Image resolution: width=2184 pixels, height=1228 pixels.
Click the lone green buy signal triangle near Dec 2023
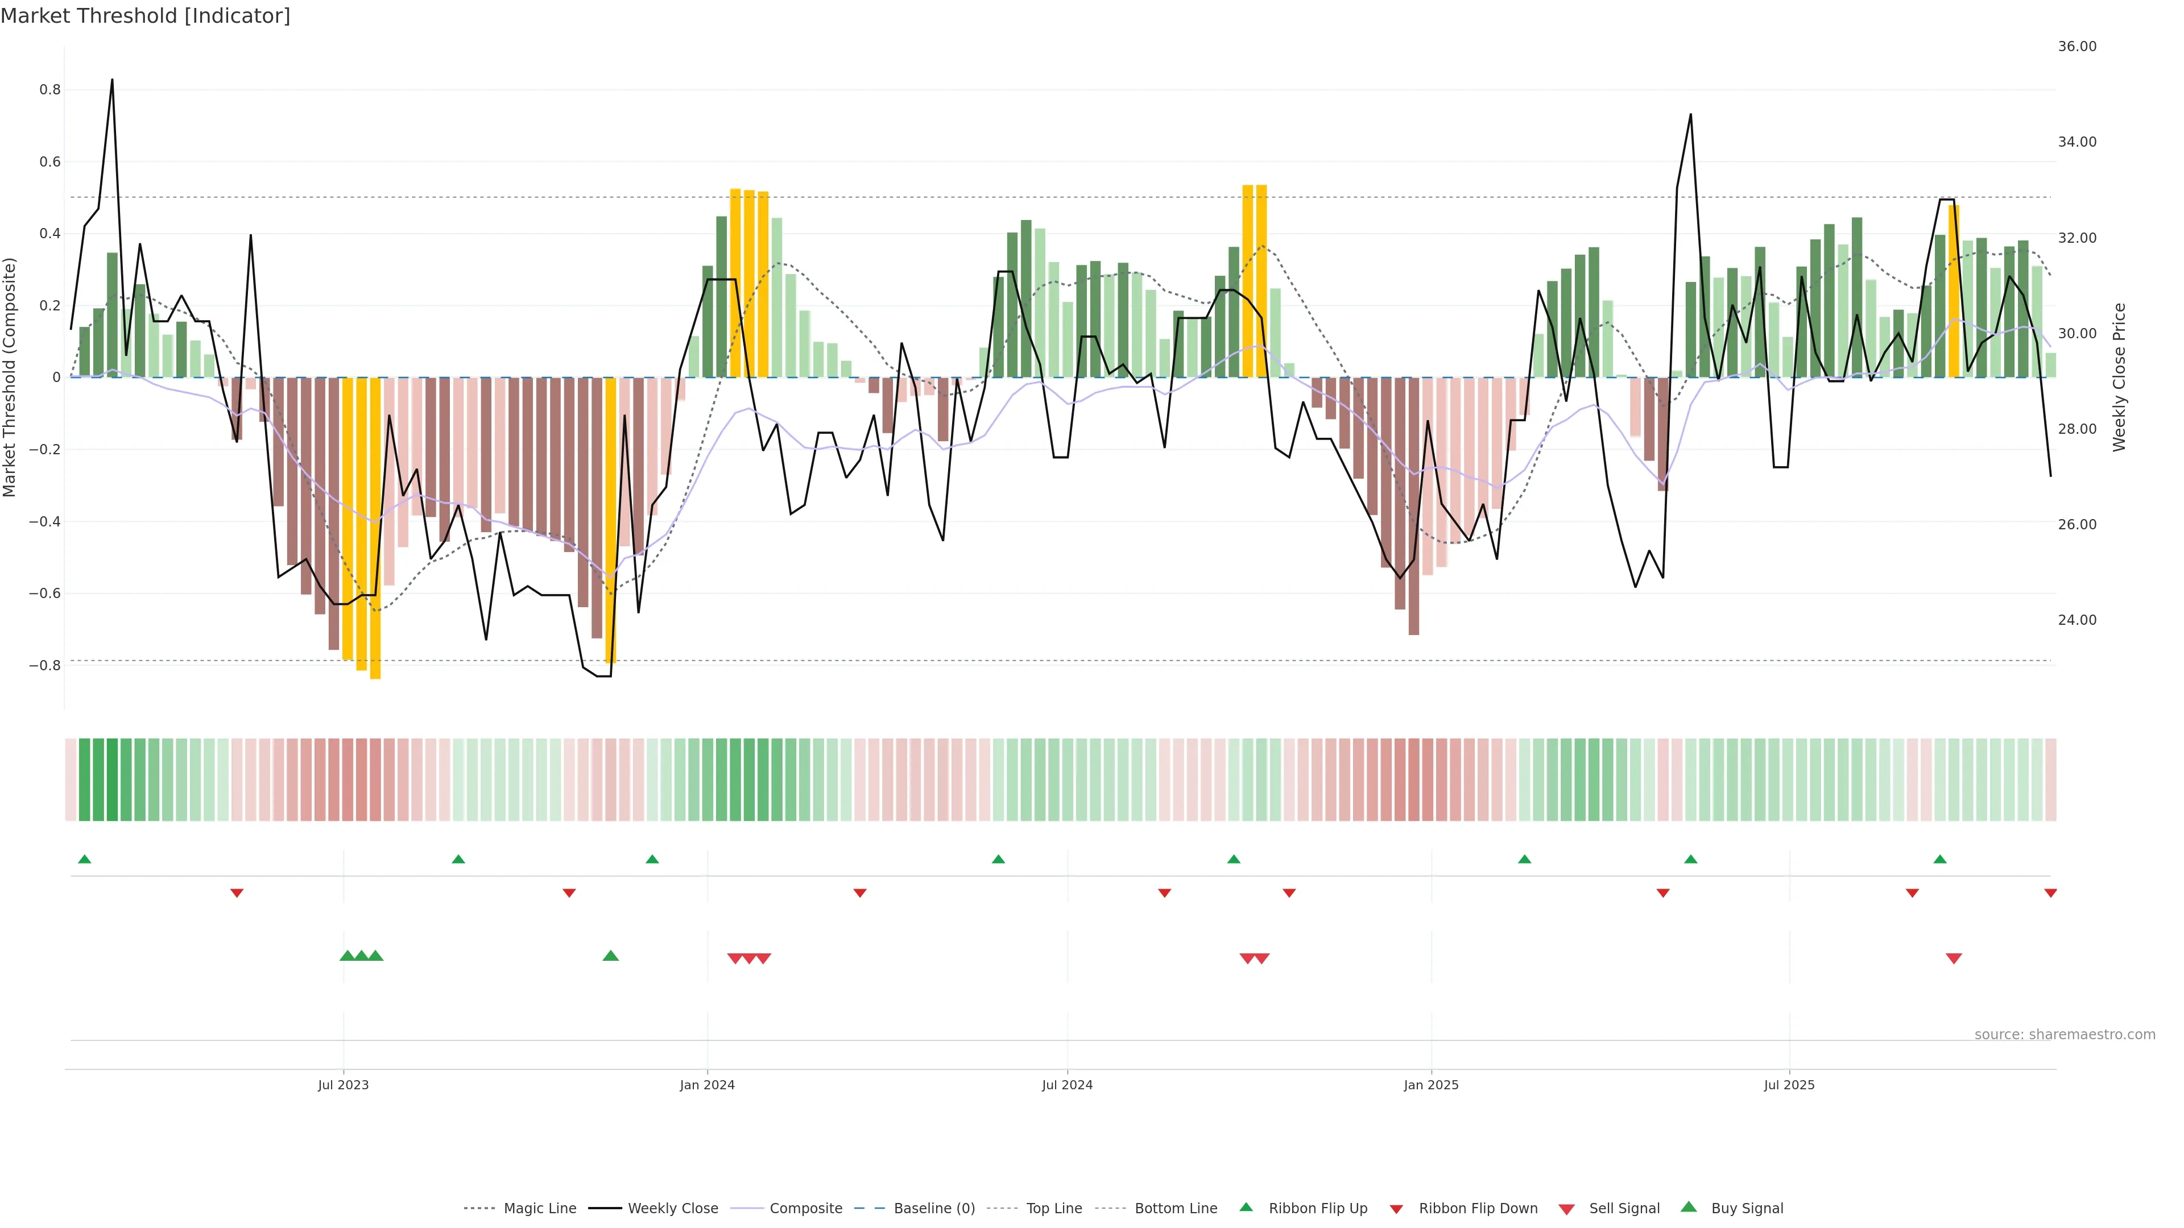pyautogui.click(x=610, y=956)
